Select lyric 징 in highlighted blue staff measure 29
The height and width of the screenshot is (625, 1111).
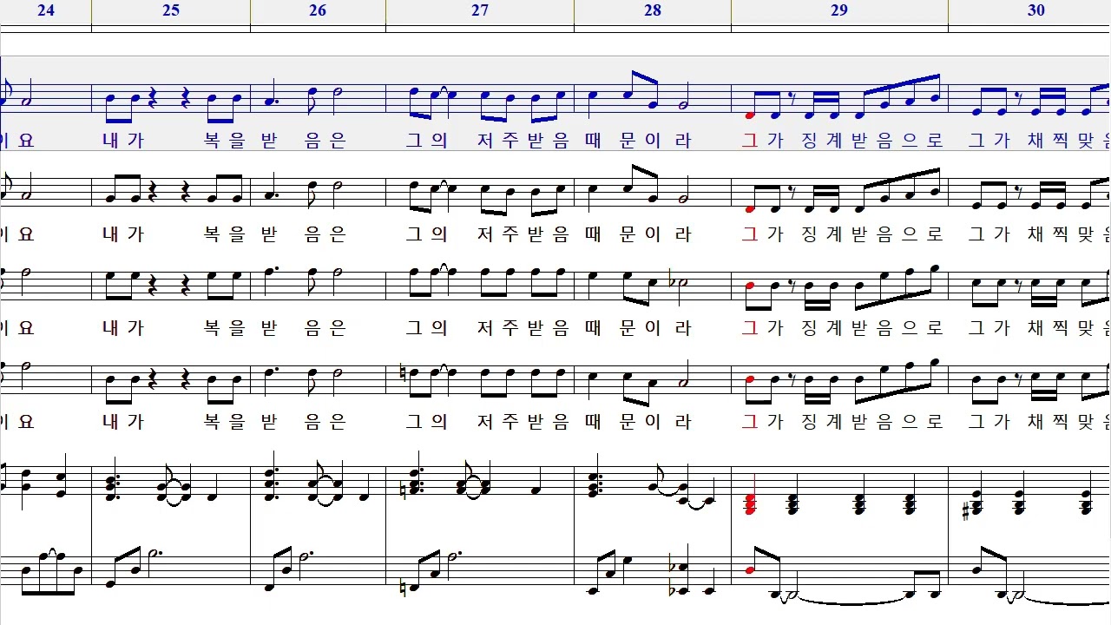[809, 141]
